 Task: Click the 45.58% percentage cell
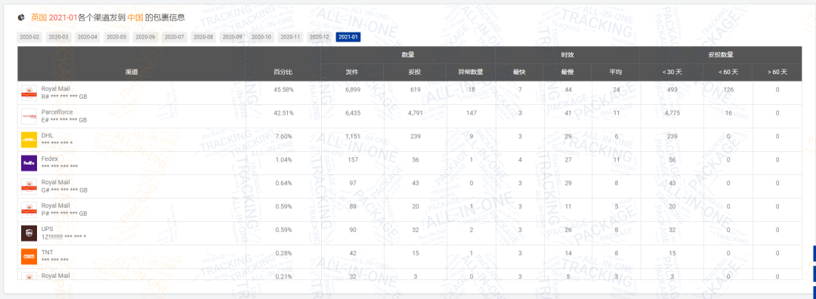coord(283,90)
